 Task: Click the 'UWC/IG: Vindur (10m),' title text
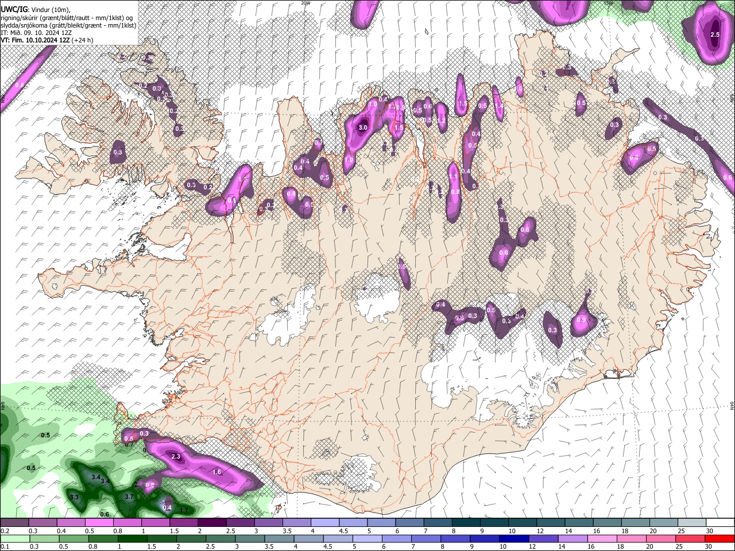tap(35, 9)
